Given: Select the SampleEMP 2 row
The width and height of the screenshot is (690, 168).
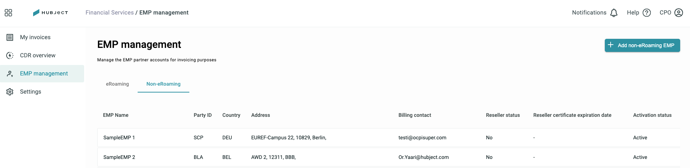Looking at the screenshot, I should 389,157.
